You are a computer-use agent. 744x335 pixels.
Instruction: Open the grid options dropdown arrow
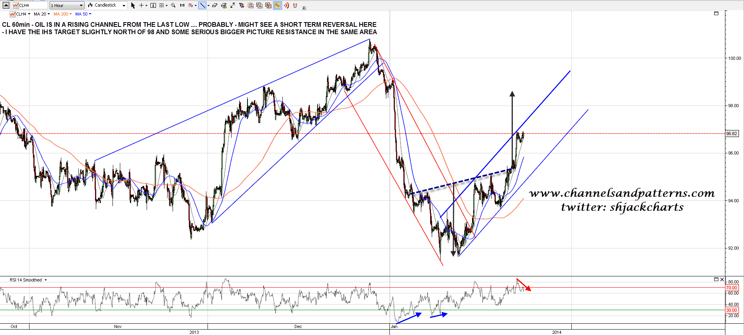(166, 5)
